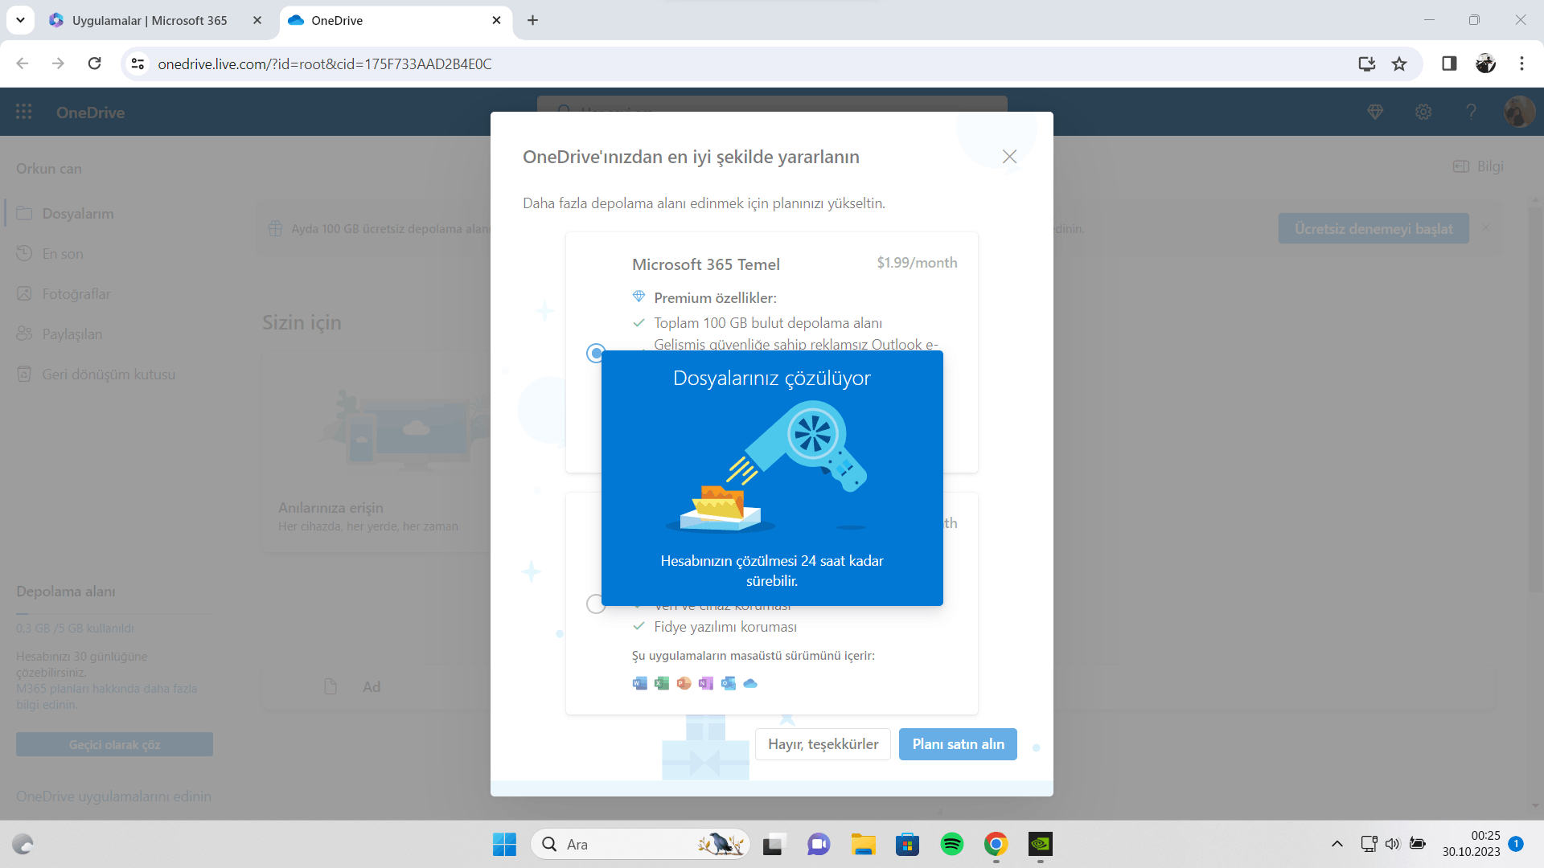Select the Microsoft 365 Temel plan radio

pos(595,353)
